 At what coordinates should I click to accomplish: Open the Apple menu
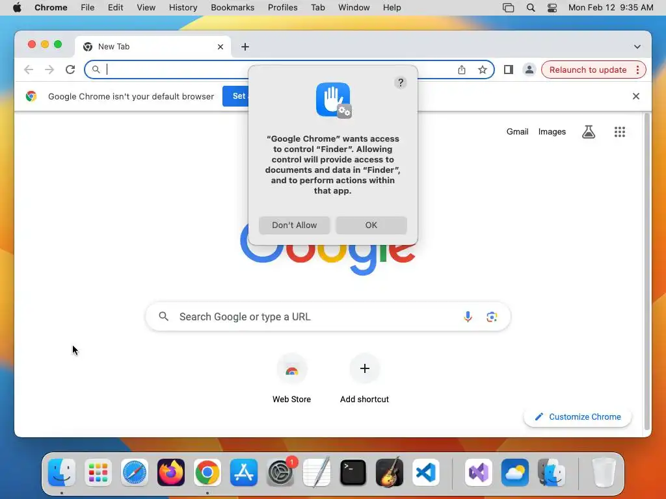(x=17, y=8)
